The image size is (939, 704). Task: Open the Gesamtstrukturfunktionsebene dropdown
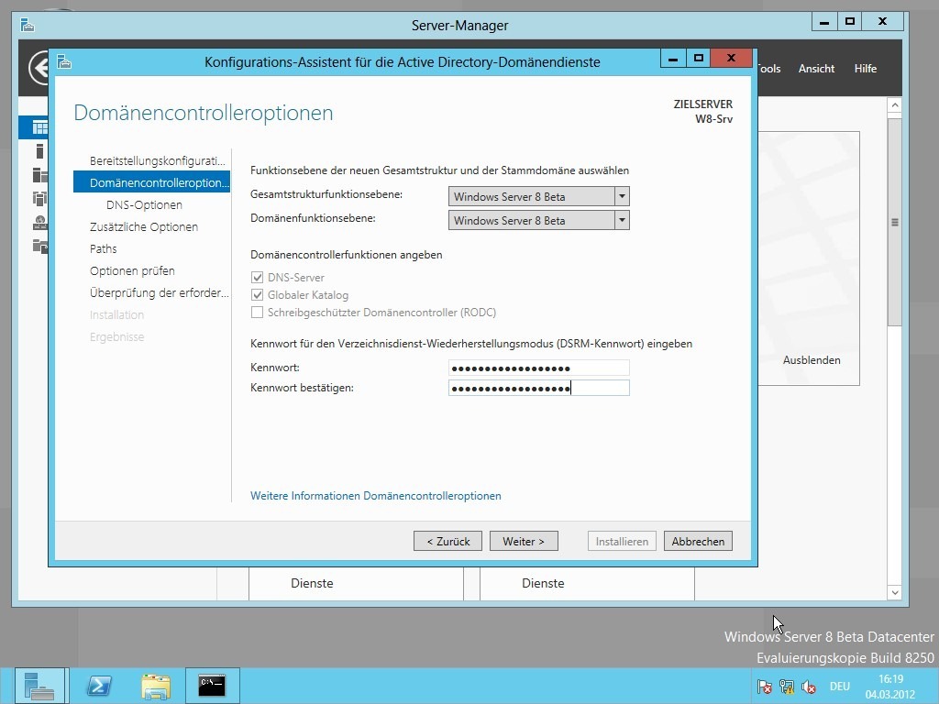(x=539, y=196)
